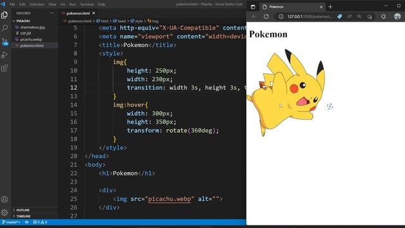Open the Search view in activity bar
405x228 pixels.
pyautogui.click(x=4, y=28)
